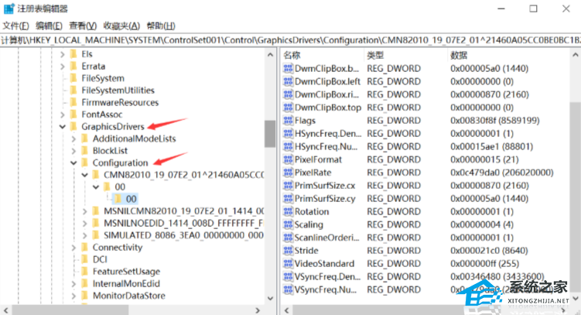Click the PixelRate DWORD icon

288,173
